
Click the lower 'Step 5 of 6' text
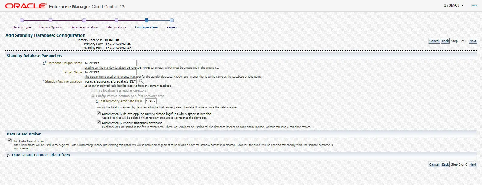[x=459, y=164]
